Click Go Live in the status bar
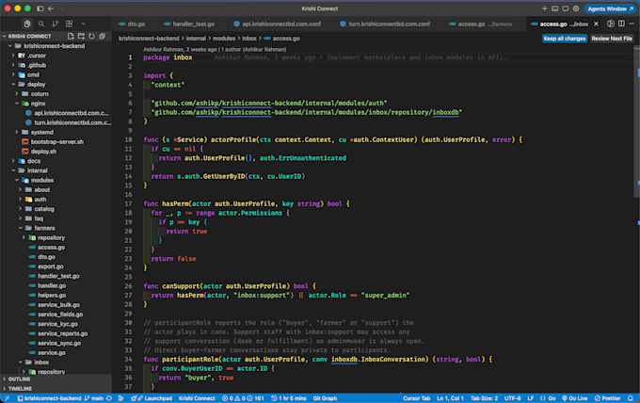This screenshot has width=640, height=403. (574, 398)
